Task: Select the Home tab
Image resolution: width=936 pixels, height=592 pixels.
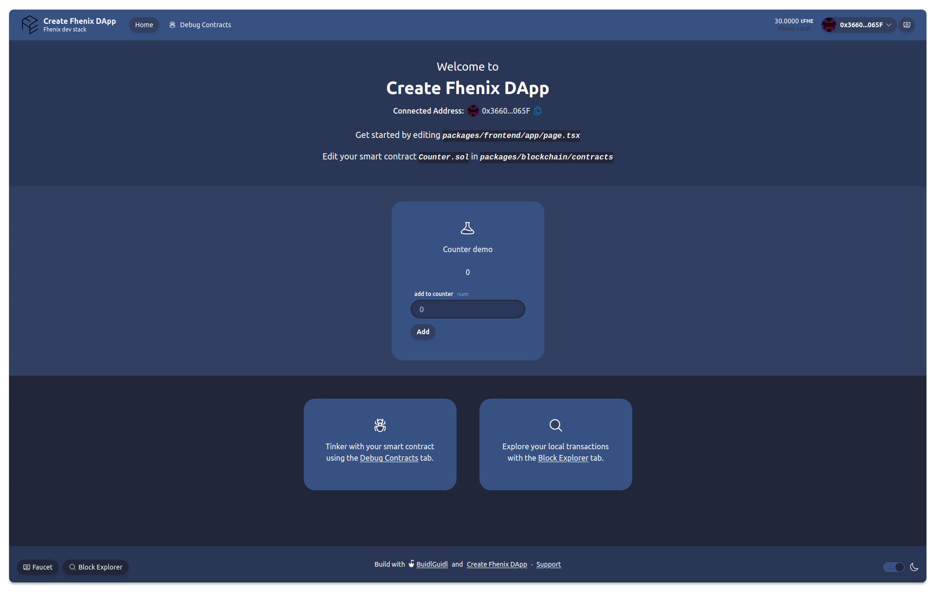Action: pyautogui.click(x=144, y=24)
